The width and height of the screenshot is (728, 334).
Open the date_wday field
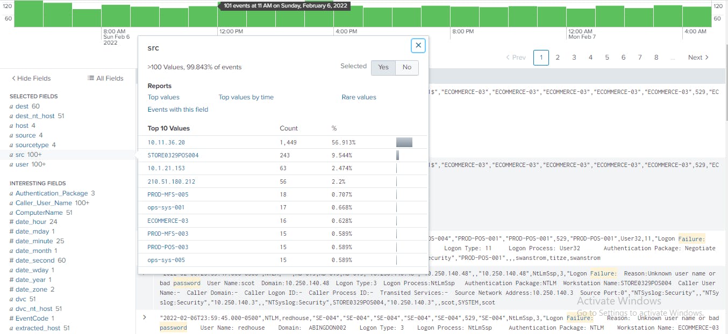(33, 270)
